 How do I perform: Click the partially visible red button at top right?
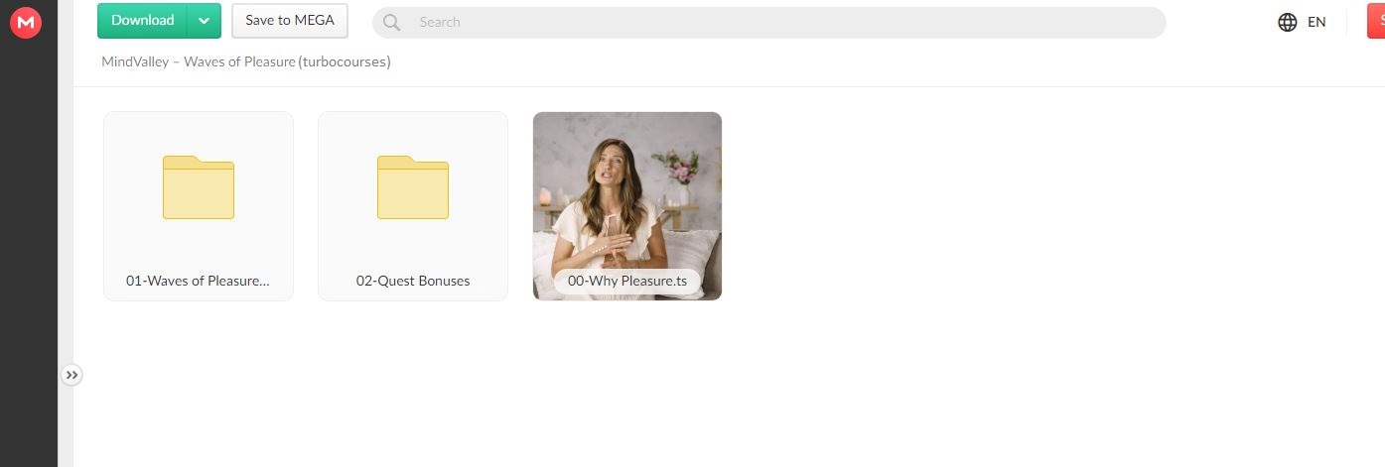[x=1376, y=21]
